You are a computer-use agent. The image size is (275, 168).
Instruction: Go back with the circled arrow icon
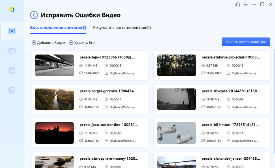34,15
